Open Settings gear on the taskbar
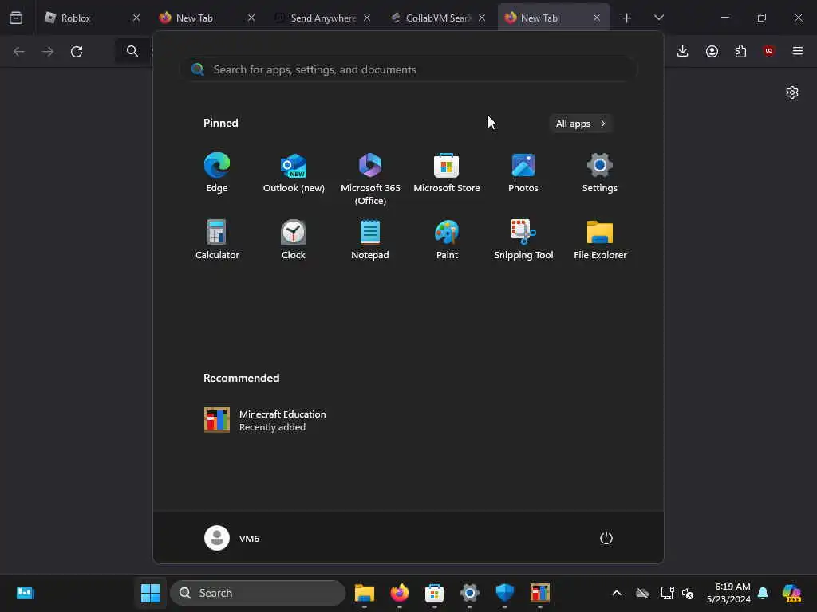Viewport: 817px width, 612px height. click(469, 593)
